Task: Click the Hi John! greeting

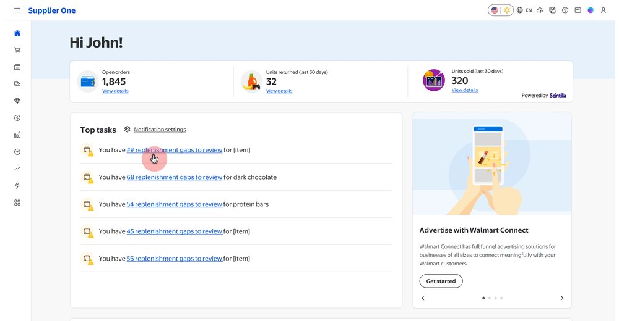Action: click(x=97, y=43)
